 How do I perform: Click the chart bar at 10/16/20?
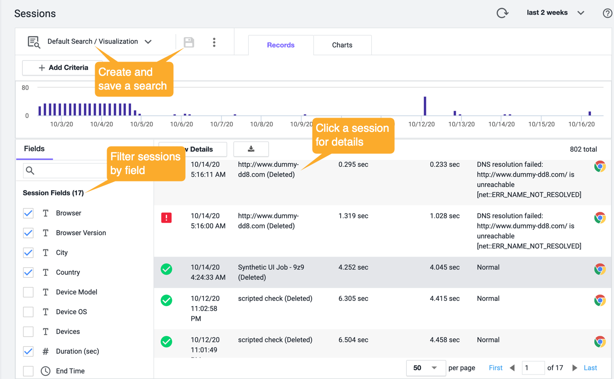click(x=590, y=113)
